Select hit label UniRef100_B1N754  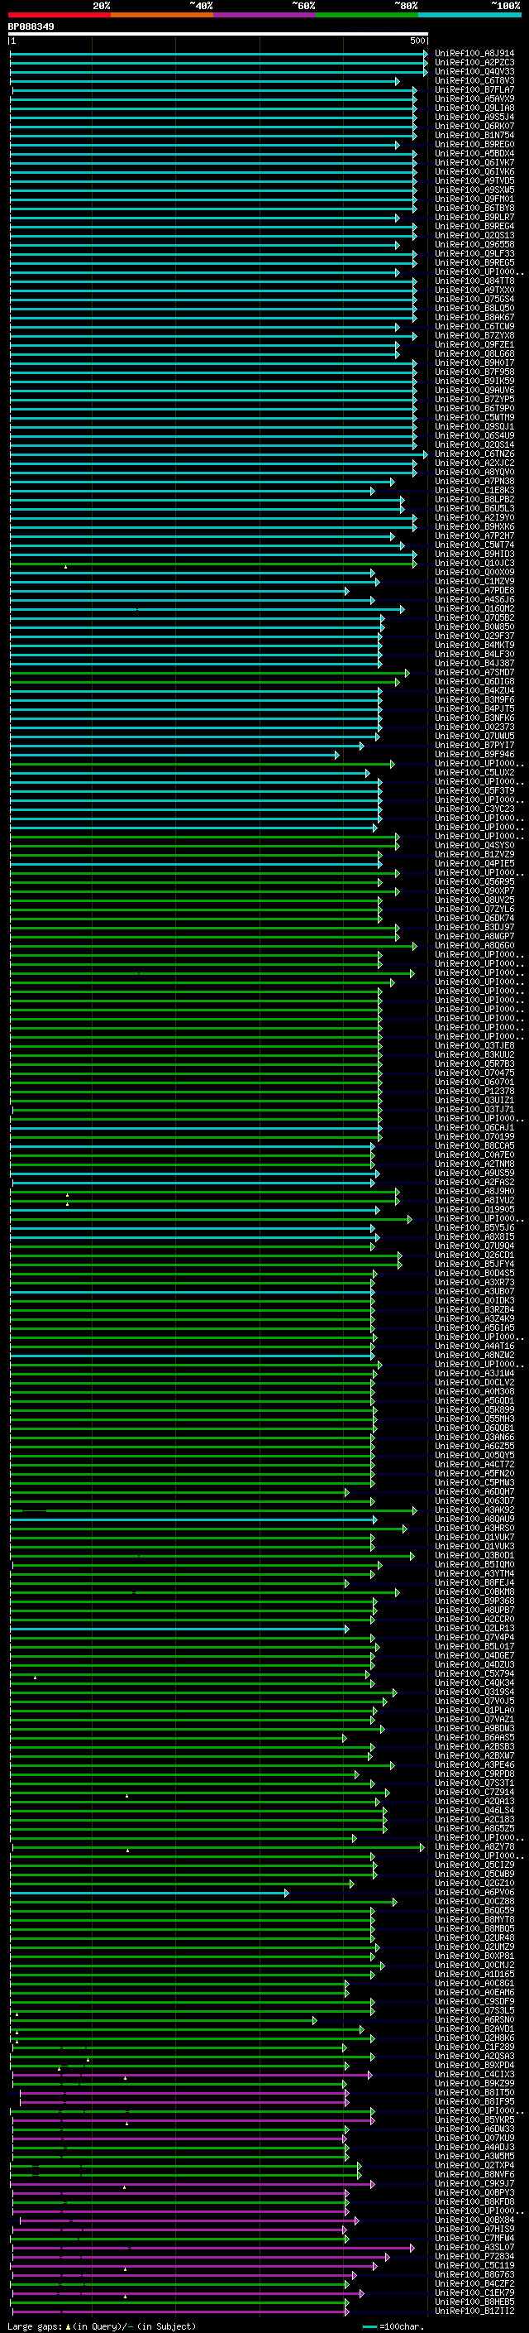474,135
